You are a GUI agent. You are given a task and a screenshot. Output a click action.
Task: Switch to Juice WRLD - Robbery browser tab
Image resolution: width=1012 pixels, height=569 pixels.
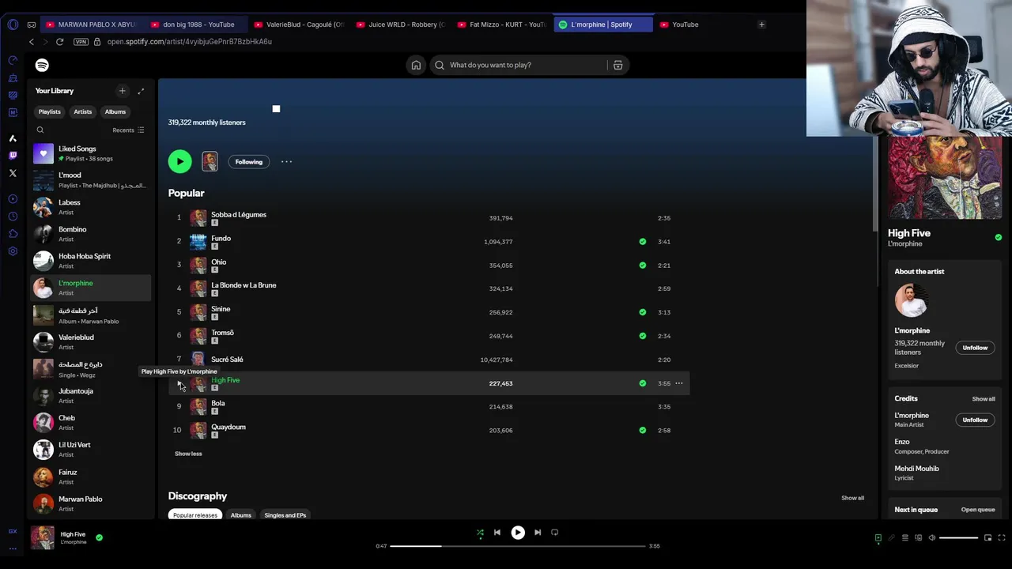(401, 24)
